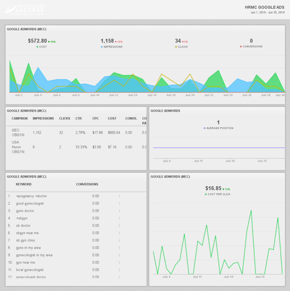
Task: Select the +pregnancy +doctor keyword
Action: click(31, 196)
